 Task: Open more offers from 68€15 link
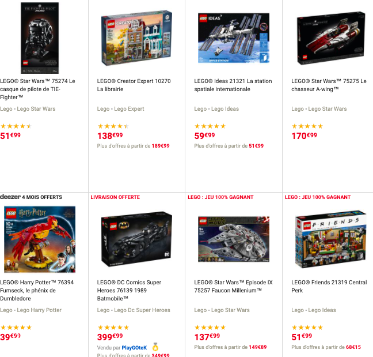click(326, 347)
